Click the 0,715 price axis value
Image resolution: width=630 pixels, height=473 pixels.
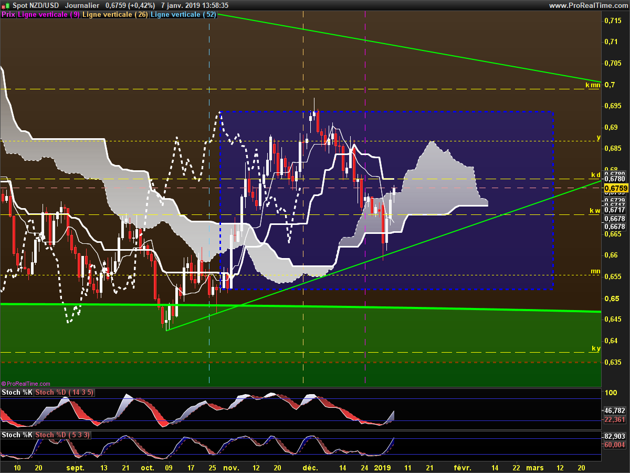tap(612, 20)
